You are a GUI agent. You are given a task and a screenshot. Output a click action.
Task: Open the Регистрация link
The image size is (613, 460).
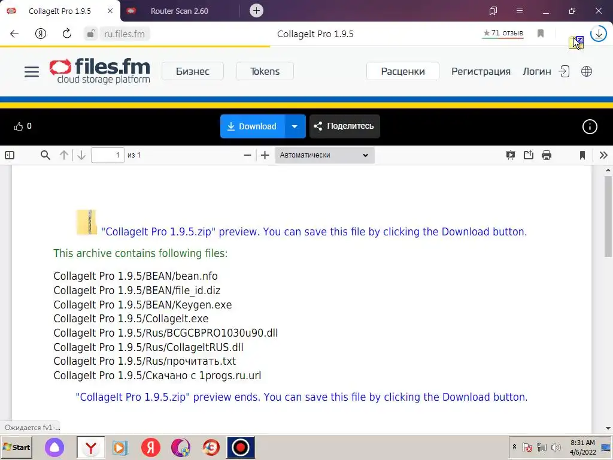click(x=481, y=72)
